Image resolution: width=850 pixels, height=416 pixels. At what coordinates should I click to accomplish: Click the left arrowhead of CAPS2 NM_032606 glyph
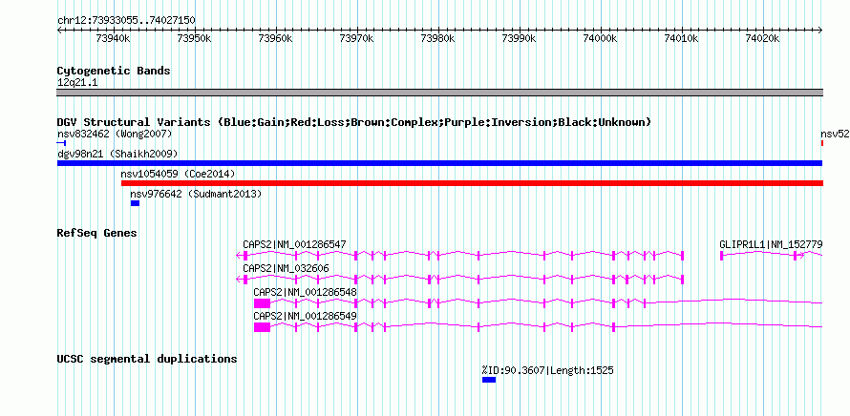(240, 280)
